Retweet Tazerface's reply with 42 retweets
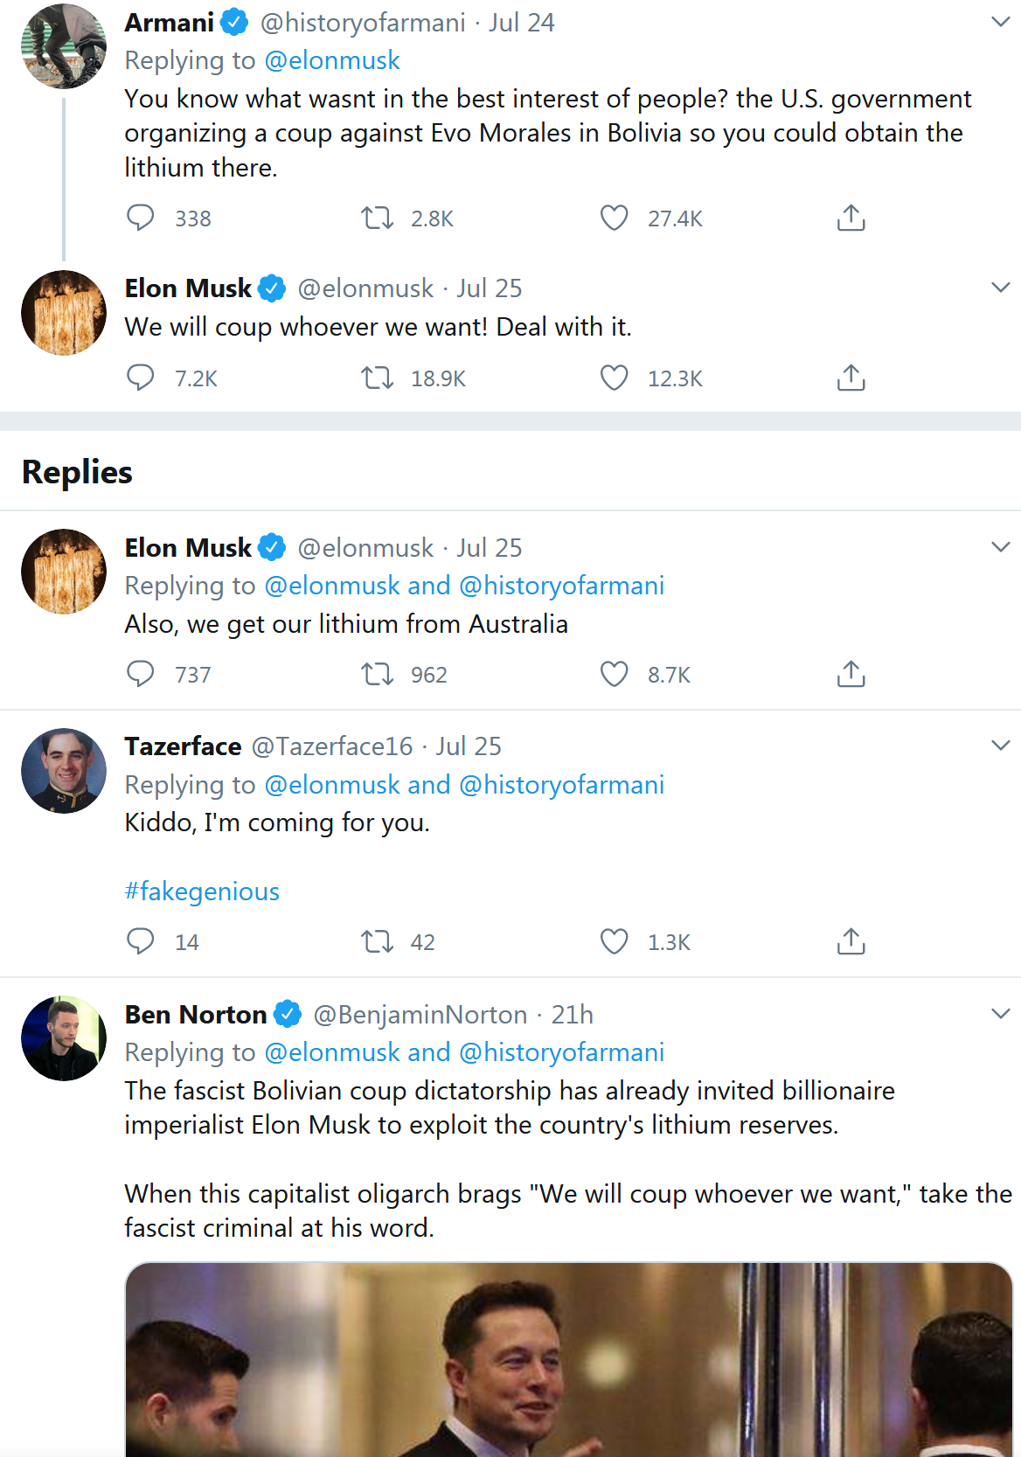 click(378, 941)
